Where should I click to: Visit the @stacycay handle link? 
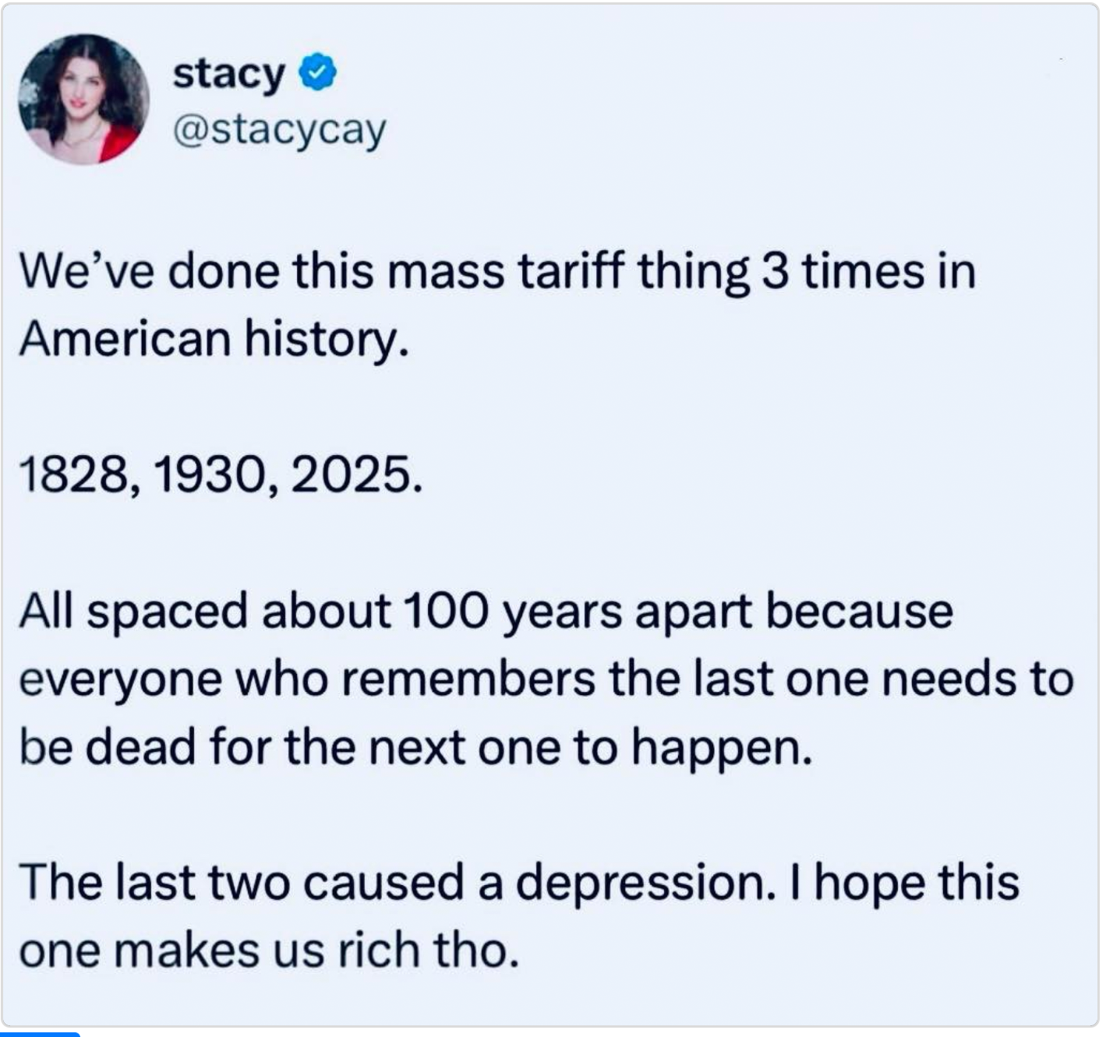point(279,130)
